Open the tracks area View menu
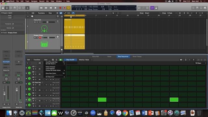 click(x=51, y=13)
